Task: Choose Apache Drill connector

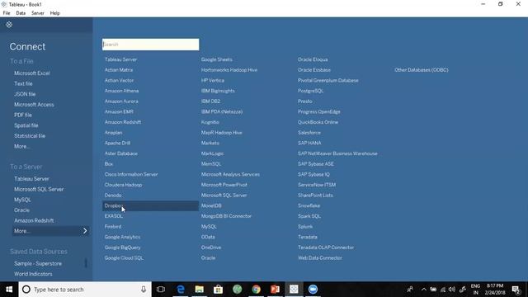Action: pos(117,143)
